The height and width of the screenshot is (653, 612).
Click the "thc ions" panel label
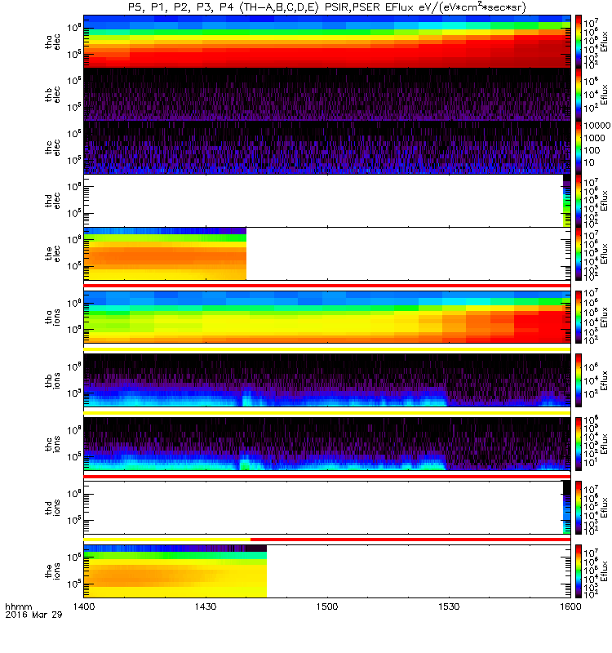click(52, 444)
